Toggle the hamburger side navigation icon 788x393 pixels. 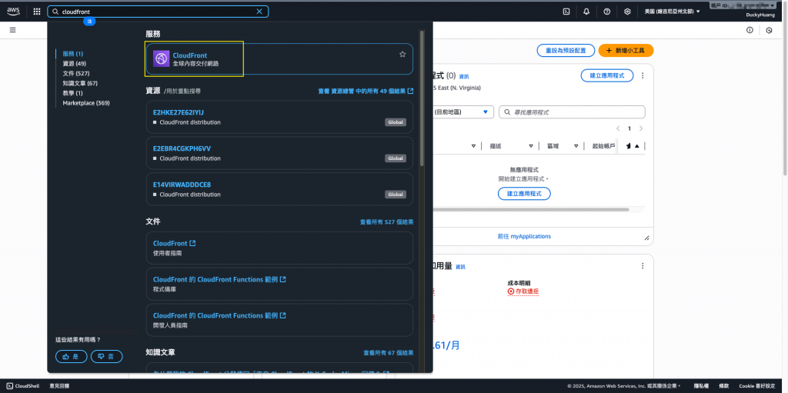(12, 30)
